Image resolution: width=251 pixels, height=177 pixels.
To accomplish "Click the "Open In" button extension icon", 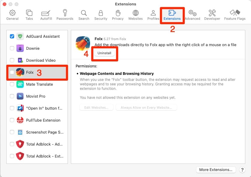I will click(20, 108).
